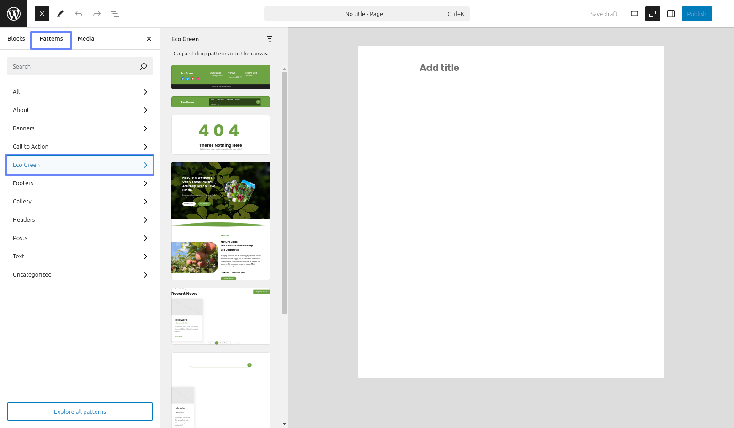
Task: Select the Eco Green category
Action: tap(80, 165)
